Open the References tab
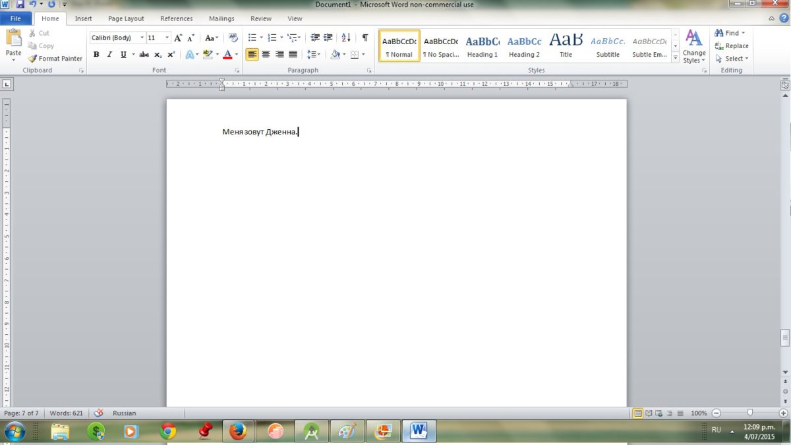This screenshot has height=445, width=791. pos(177,18)
